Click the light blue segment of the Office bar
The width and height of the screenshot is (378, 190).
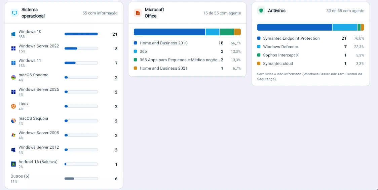point(213,32)
